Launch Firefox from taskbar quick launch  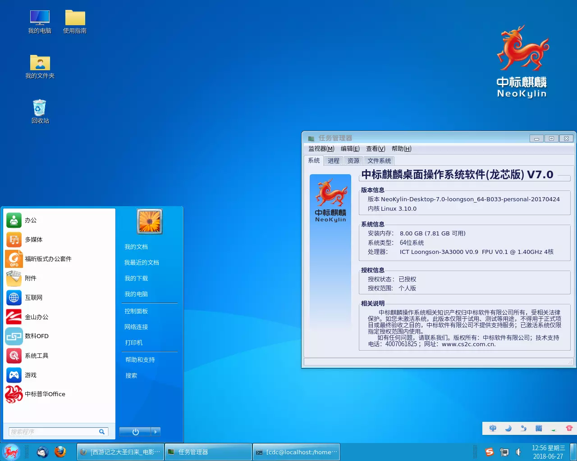tap(60, 452)
